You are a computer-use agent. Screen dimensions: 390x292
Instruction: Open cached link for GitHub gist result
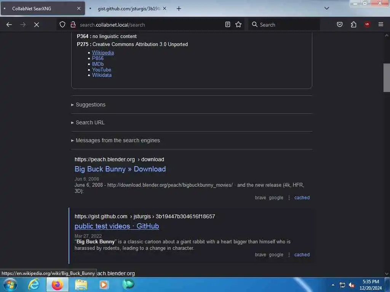[302, 255]
